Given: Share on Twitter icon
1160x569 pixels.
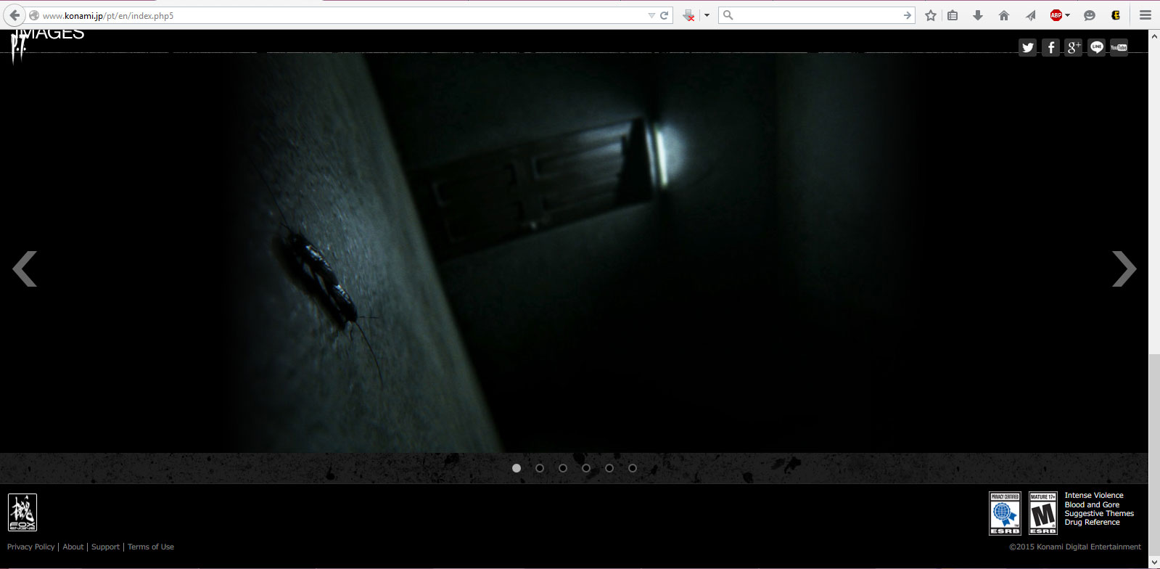Looking at the screenshot, I should (x=1028, y=48).
